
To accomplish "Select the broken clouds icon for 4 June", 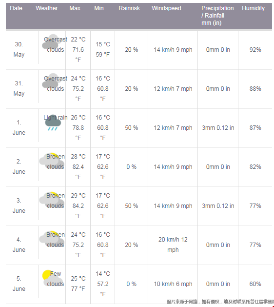I will pos(52,238).
